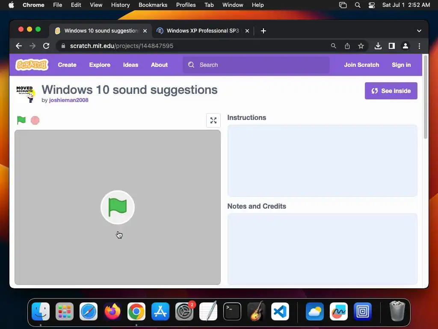The width and height of the screenshot is (438, 329).
Task: Open Spotlight search in the menu bar
Action: [358, 5]
